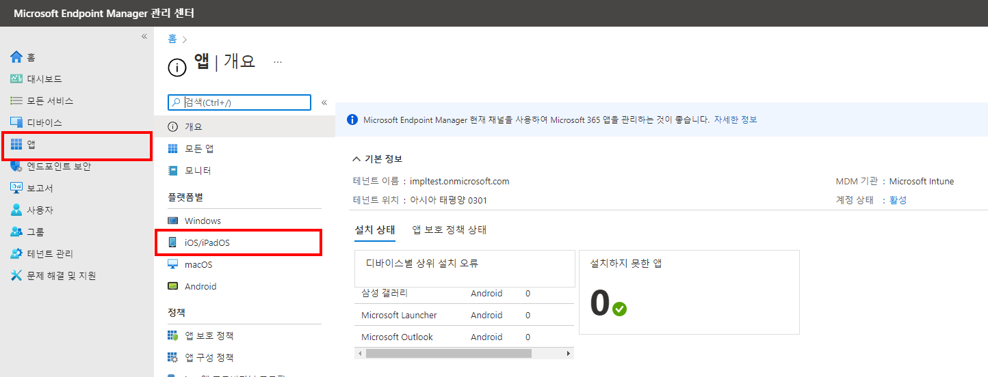
Task: Click the Microsoft Outlook table row
Action: (x=464, y=337)
